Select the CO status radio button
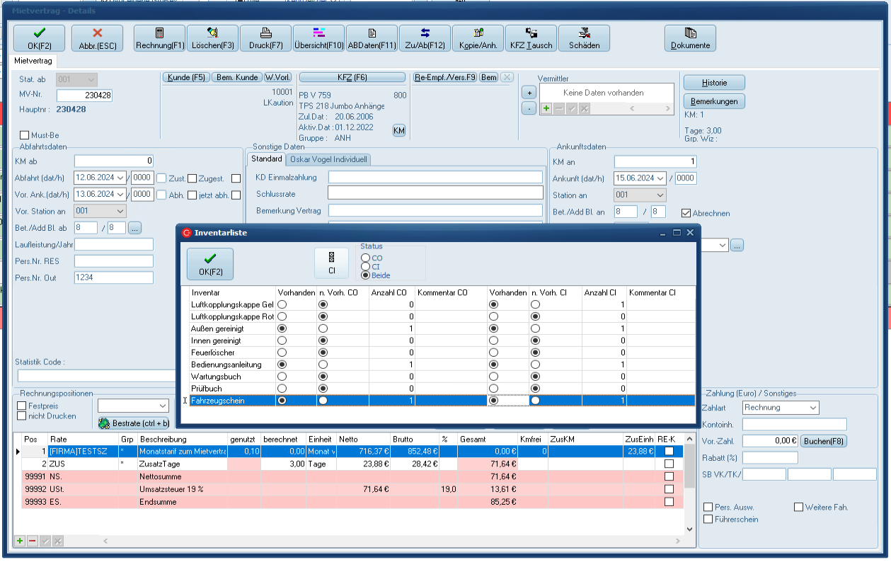This screenshot has width=891, height=562. point(366,258)
